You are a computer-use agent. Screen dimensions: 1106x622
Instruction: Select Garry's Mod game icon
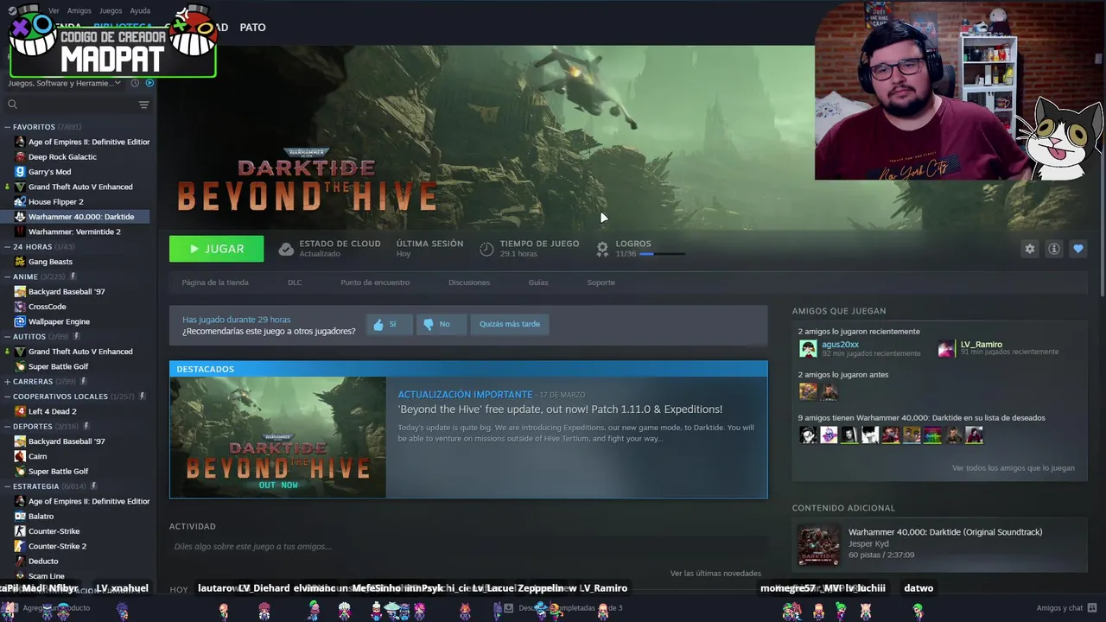pos(20,172)
